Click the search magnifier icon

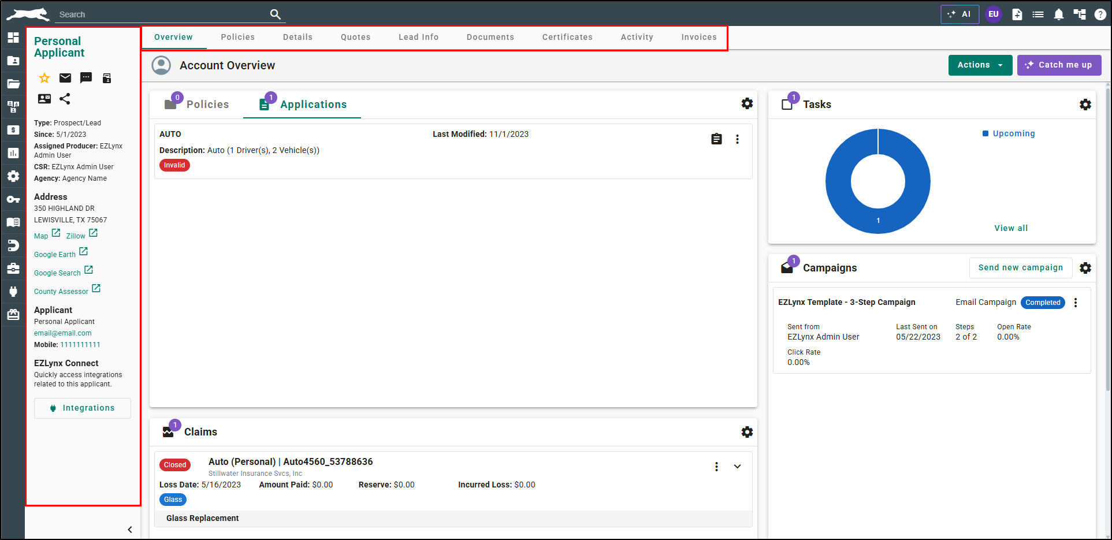(x=276, y=14)
